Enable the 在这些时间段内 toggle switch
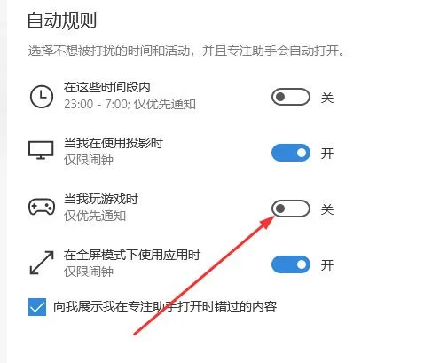The width and height of the screenshot is (440, 363). point(291,97)
